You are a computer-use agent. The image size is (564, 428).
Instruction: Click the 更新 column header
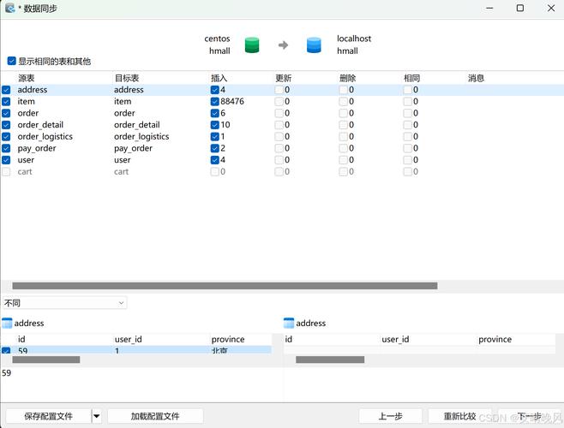point(284,78)
